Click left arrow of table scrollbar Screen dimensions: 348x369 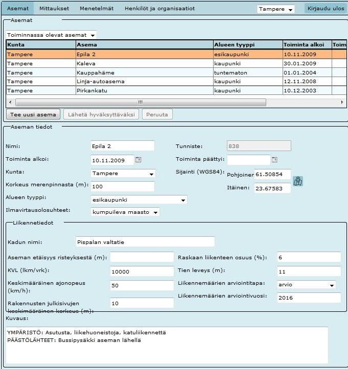click(10, 102)
